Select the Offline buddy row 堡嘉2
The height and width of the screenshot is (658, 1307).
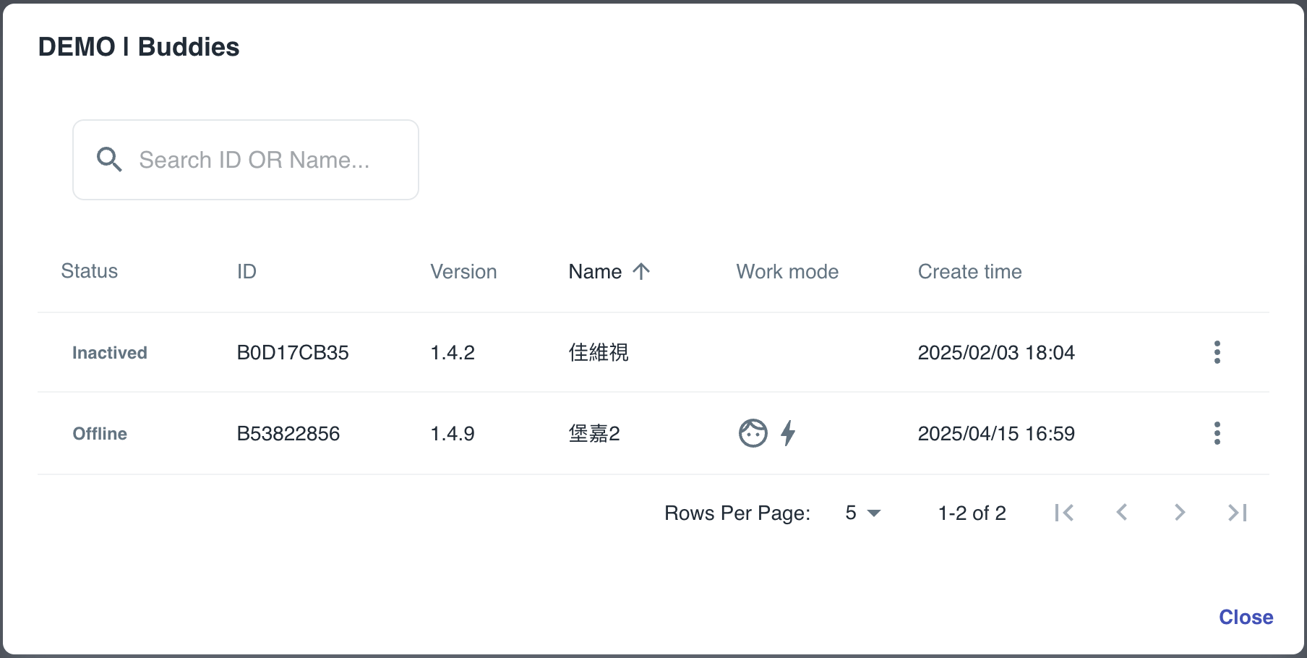594,433
